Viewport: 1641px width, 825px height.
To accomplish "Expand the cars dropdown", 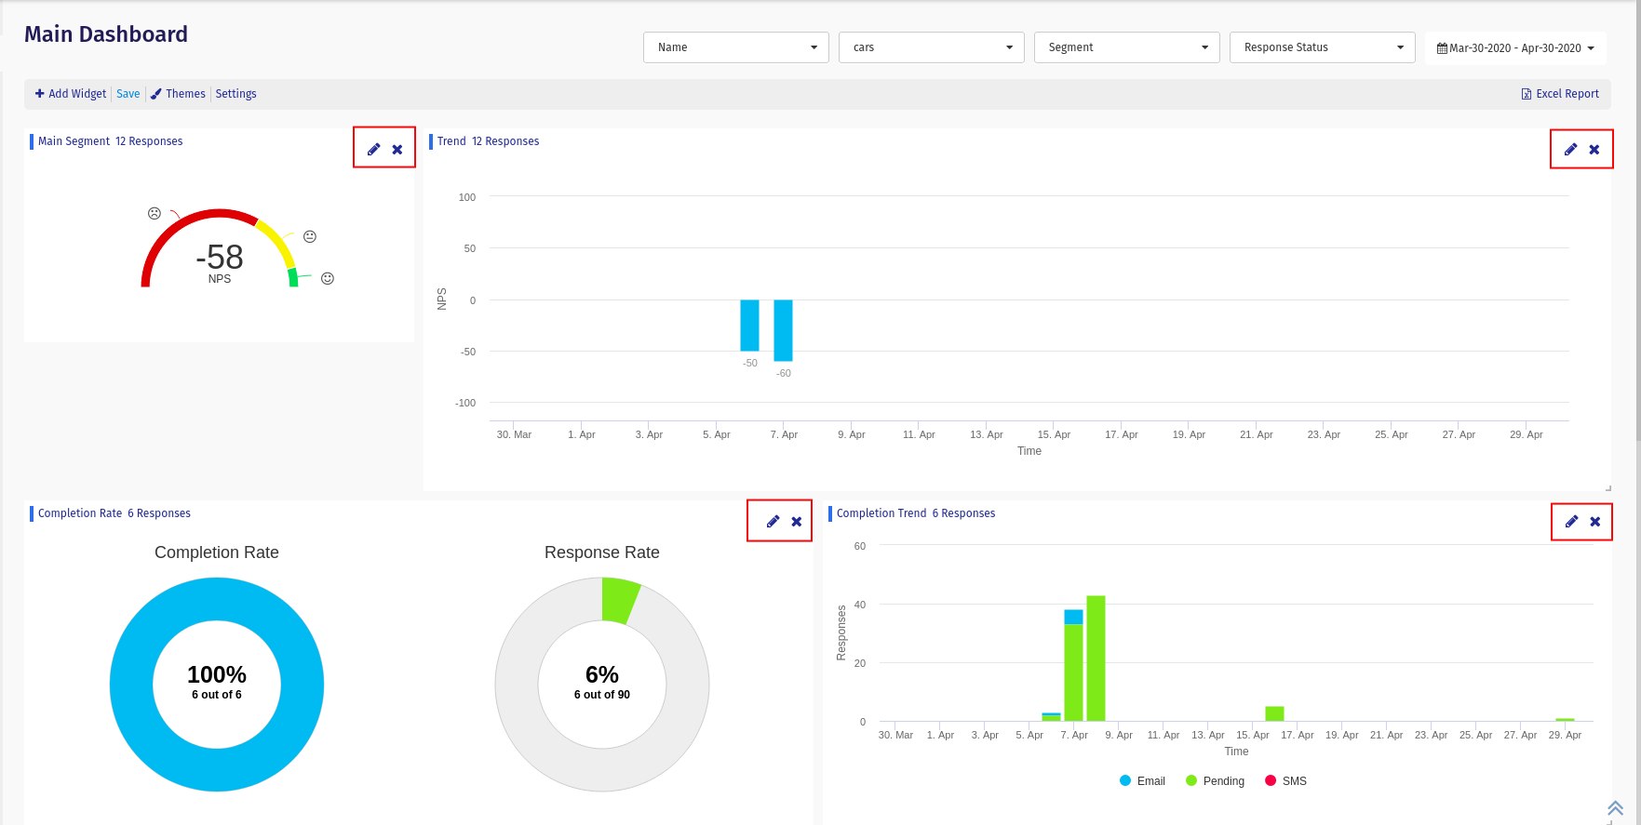I will click(x=931, y=47).
